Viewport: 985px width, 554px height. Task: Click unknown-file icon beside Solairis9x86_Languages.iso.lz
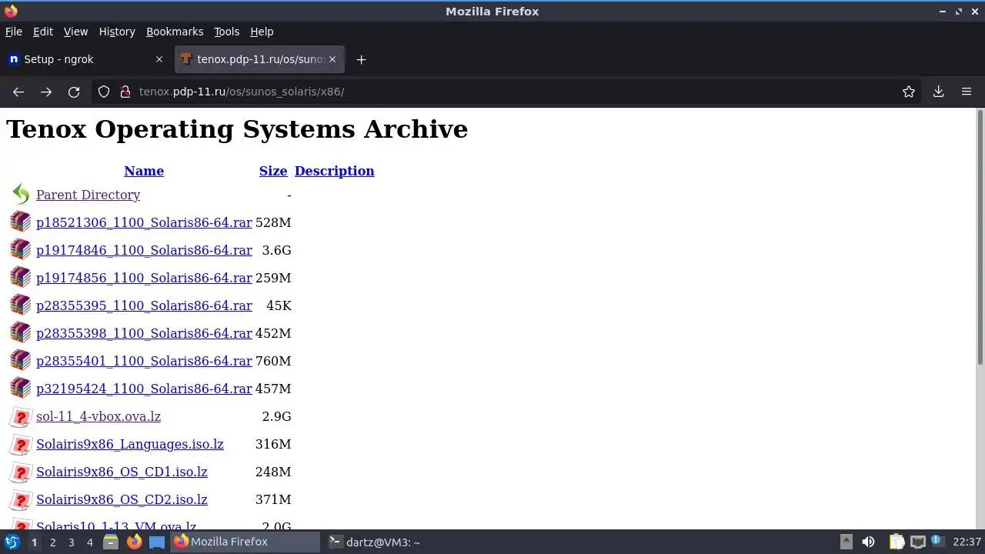tap(21, 444)
